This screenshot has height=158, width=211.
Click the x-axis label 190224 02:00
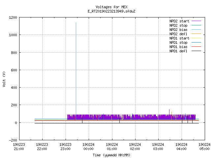(x=135, y=147)
